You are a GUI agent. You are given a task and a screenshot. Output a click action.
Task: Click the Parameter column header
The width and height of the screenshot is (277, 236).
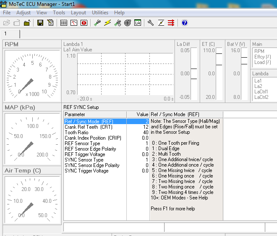click(95, 114)
